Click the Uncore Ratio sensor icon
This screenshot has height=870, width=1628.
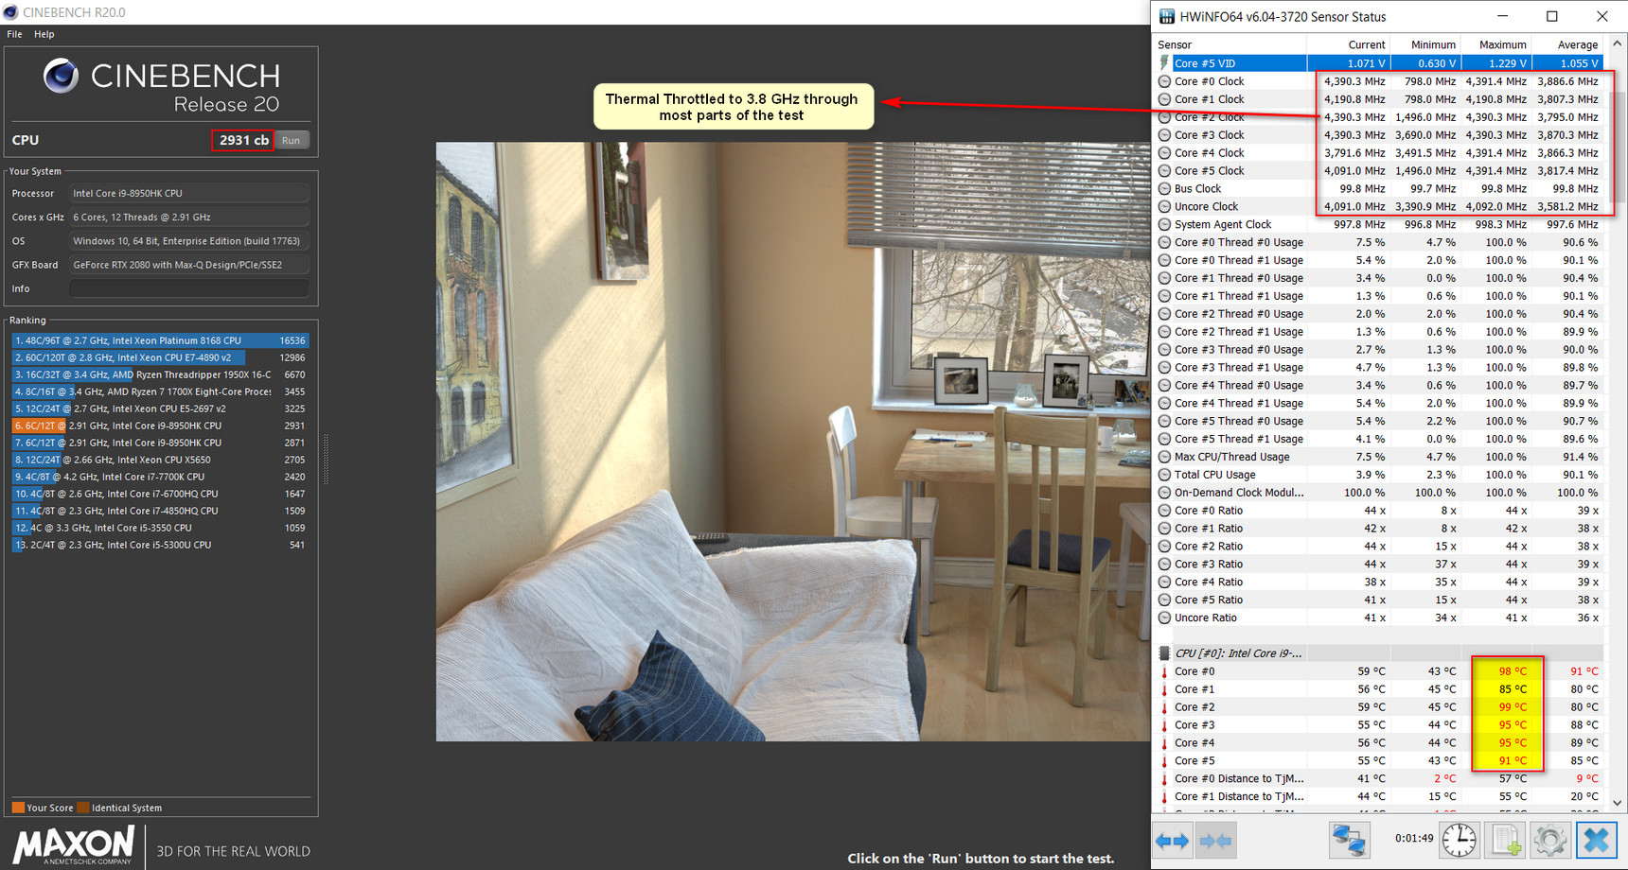(x=1164, y=618)
